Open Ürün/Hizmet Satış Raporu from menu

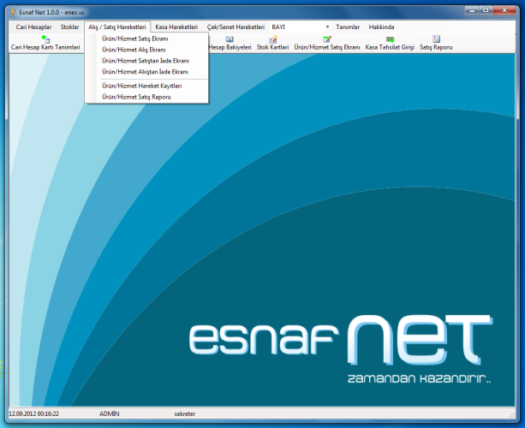[146, 97]
